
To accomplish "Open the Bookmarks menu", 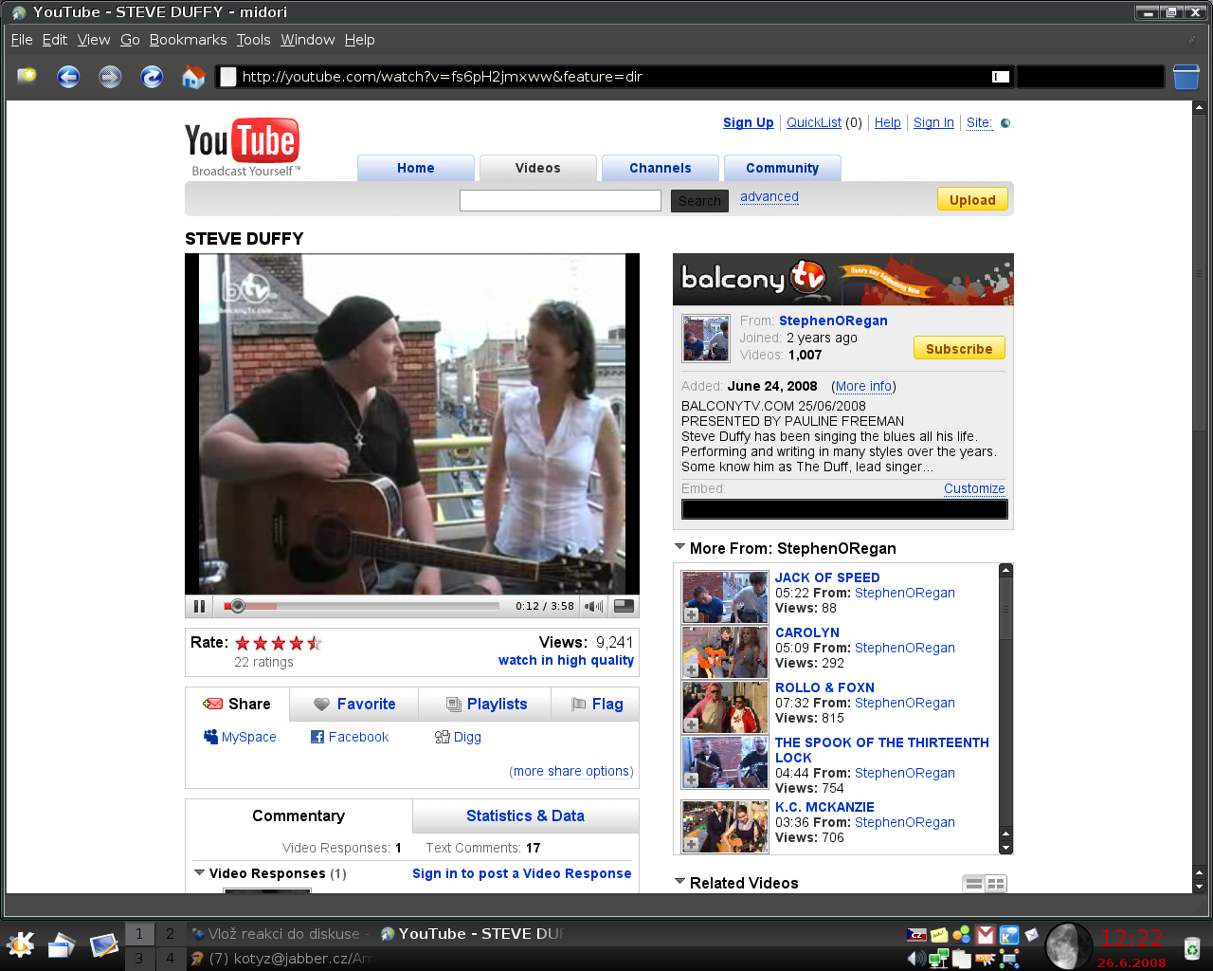I will pos(188,40).
